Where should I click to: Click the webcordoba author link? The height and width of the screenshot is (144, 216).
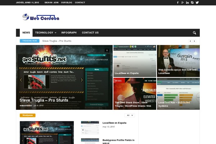(x=26, y=105)
